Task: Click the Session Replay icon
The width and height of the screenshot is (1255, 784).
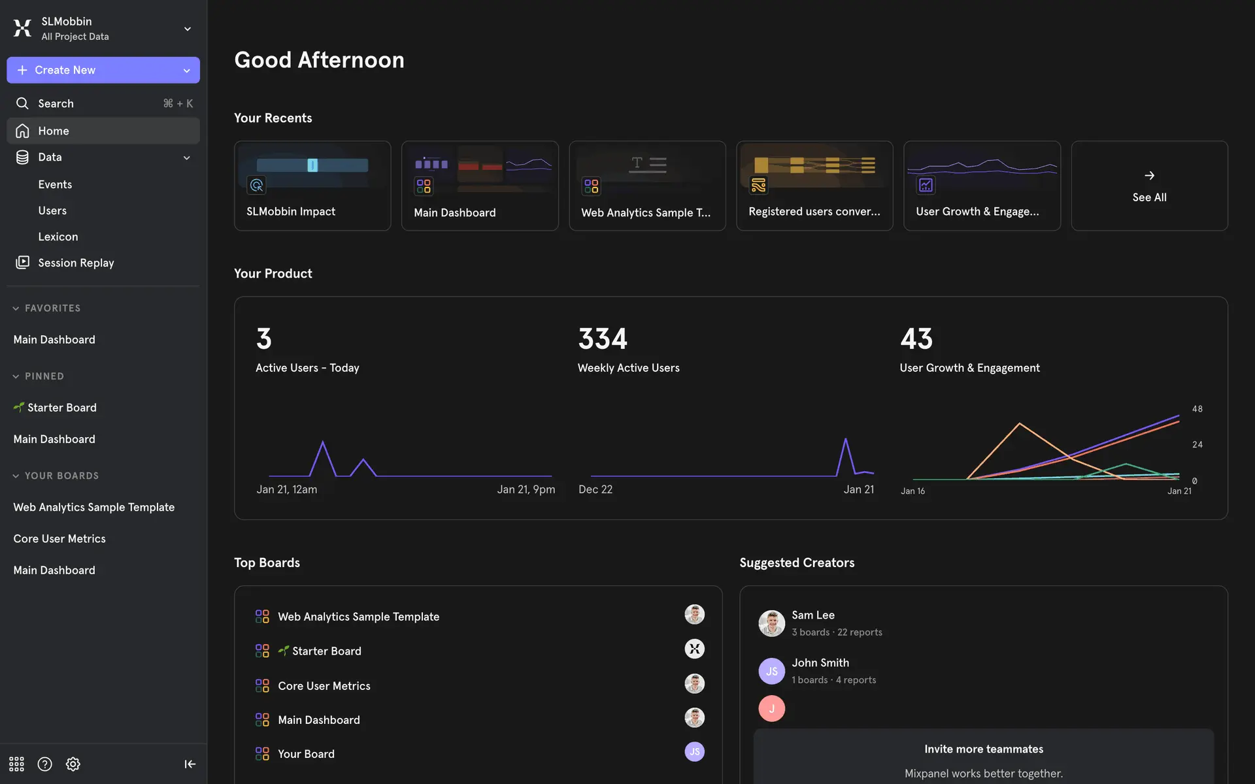Action: click(x=22, y=263)
